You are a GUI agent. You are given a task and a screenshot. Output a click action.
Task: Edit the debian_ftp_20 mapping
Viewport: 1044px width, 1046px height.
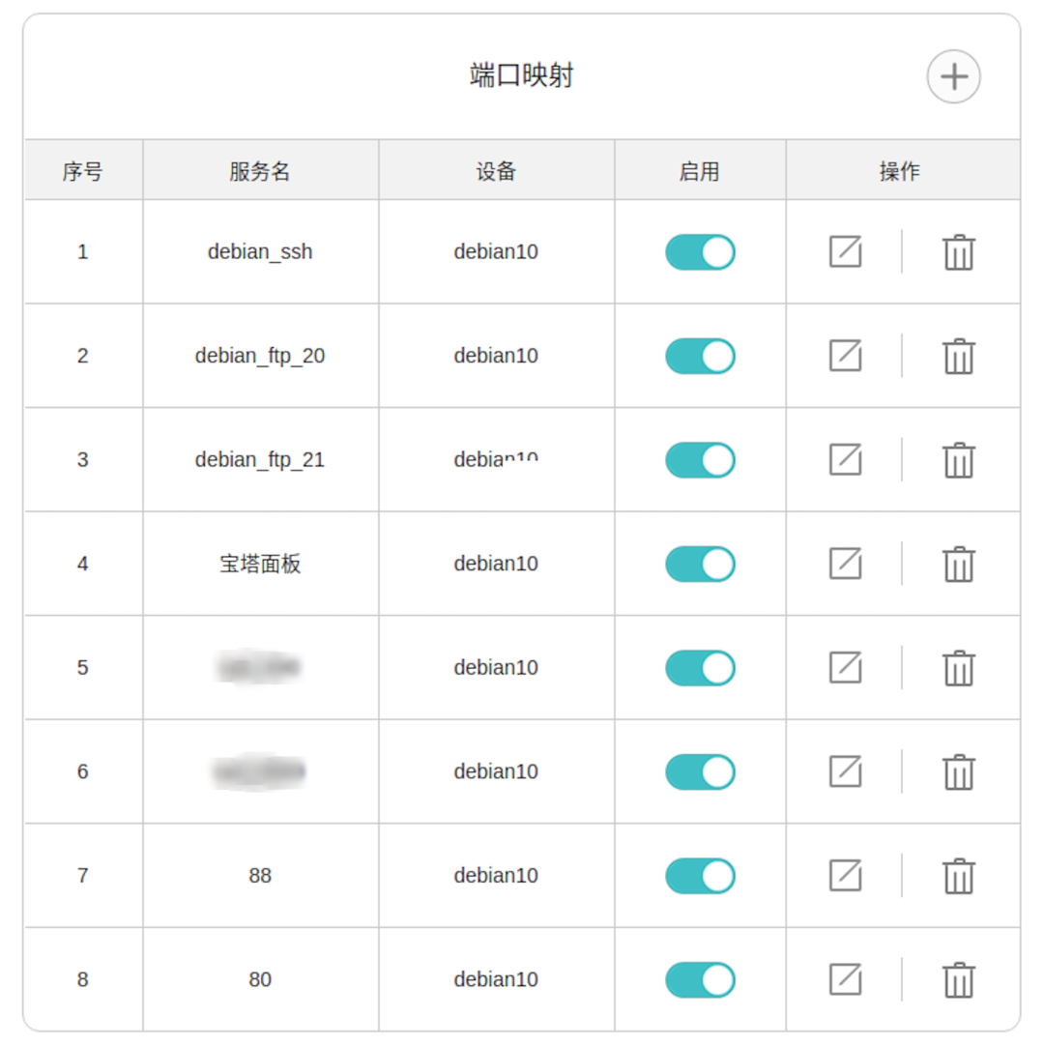click(845, 356)
